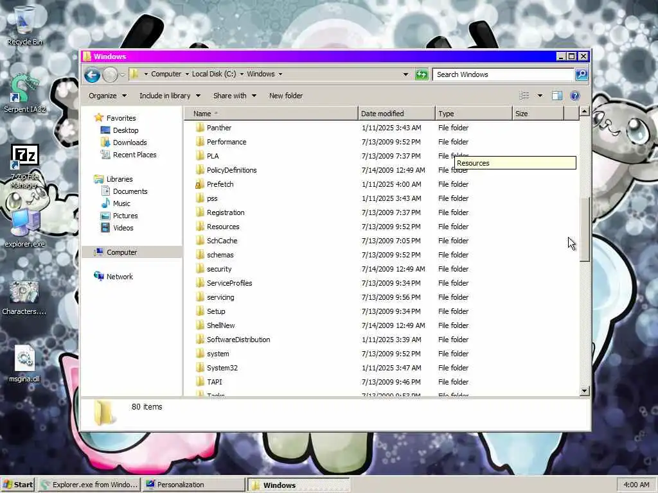Expand arrow after Local Disk (C:) breadcrumb
Image resolution: width=658 pixels, height=493 pixels.
click(242, 74)
